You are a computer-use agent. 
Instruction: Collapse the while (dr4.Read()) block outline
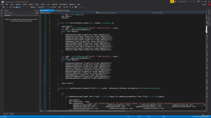pos(49,60)
